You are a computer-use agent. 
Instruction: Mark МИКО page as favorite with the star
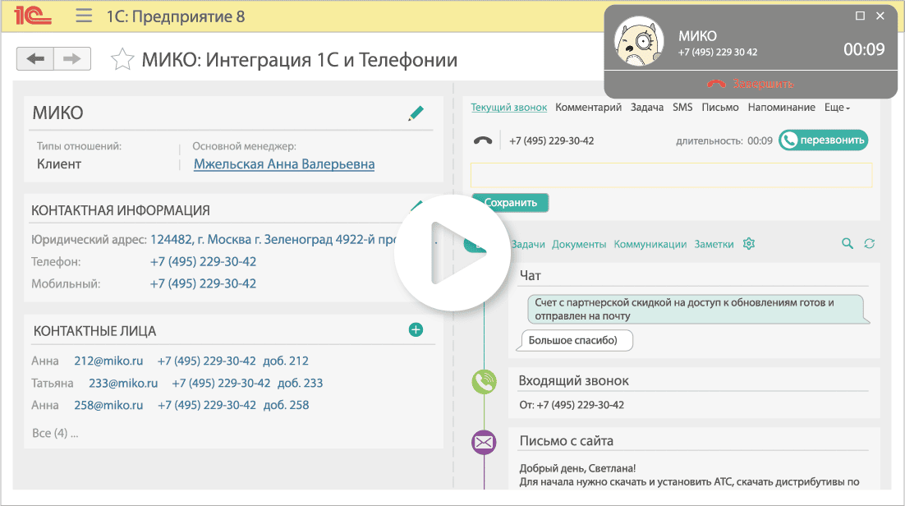click(122, 58)
